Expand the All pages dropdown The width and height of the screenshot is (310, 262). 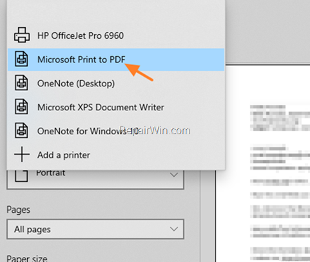click(x=95, y=229)
